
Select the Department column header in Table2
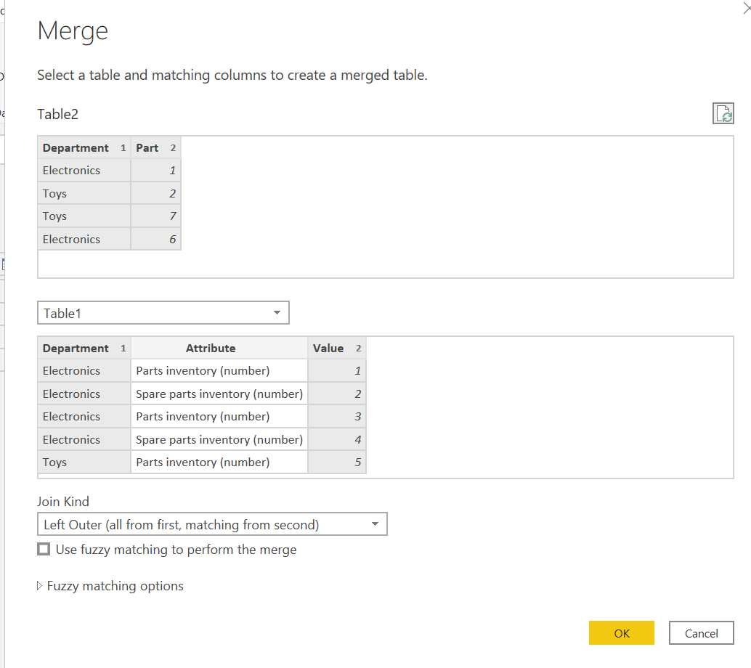click(x=84, y=148)
